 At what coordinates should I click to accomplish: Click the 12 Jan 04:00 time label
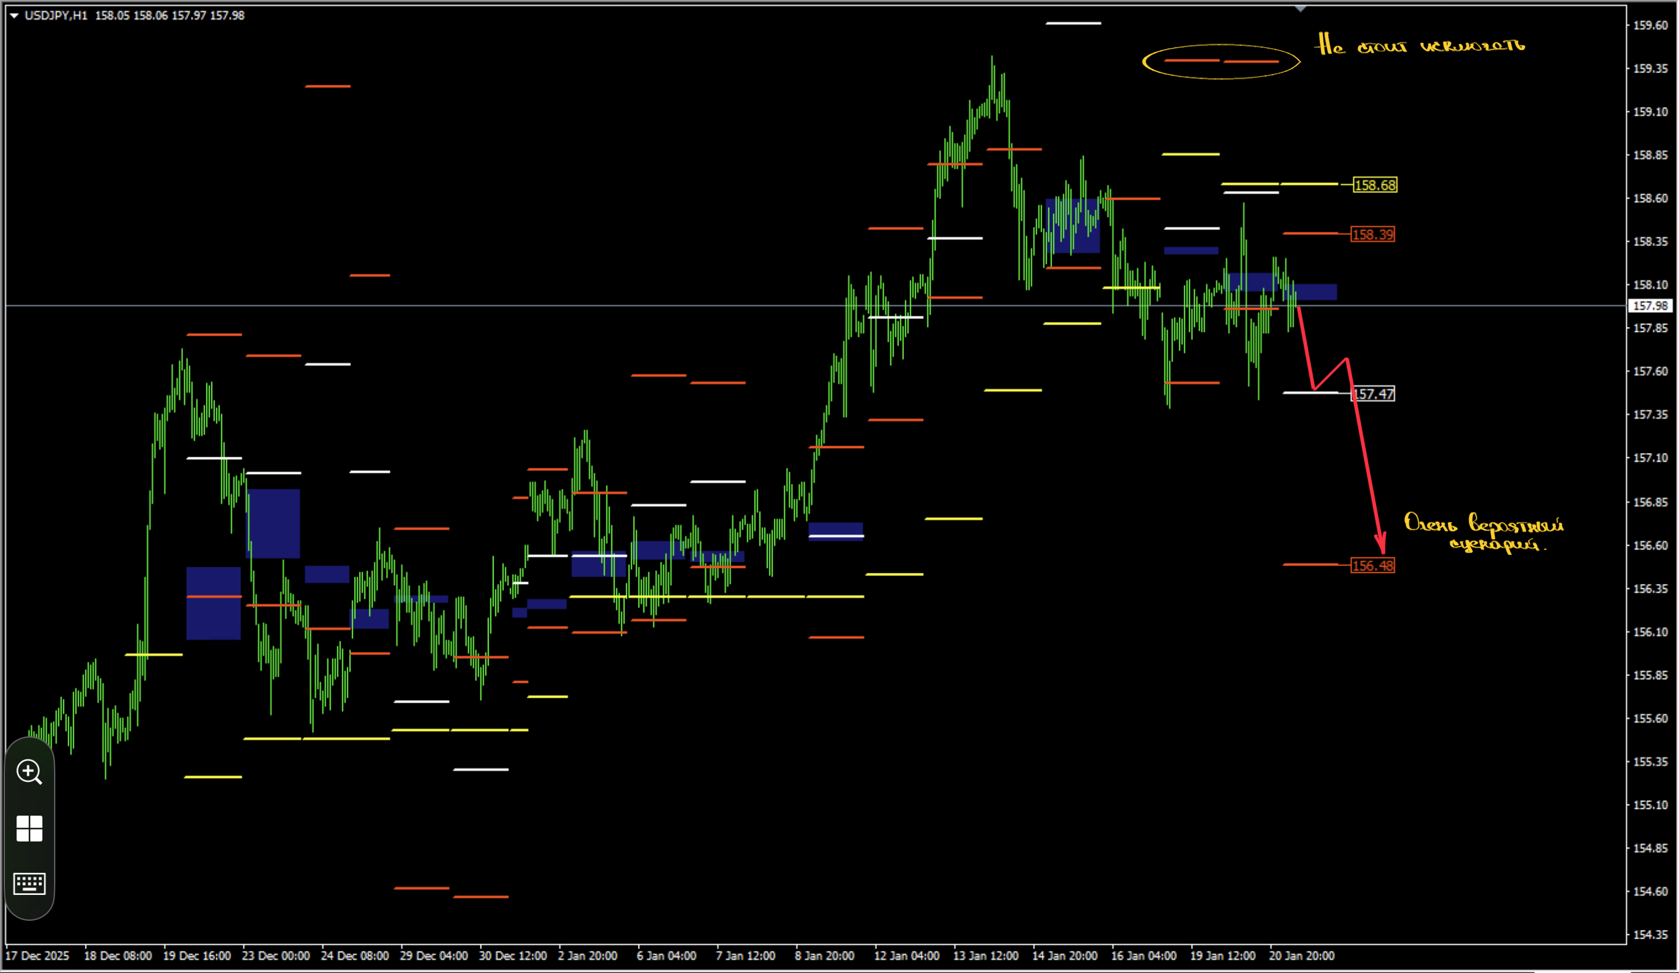[x=906, y=956]
